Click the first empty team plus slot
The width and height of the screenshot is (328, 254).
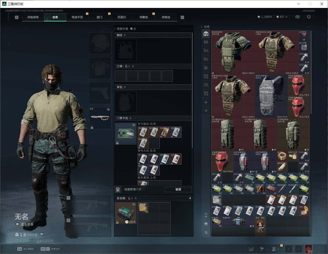(x=289, y=249)
